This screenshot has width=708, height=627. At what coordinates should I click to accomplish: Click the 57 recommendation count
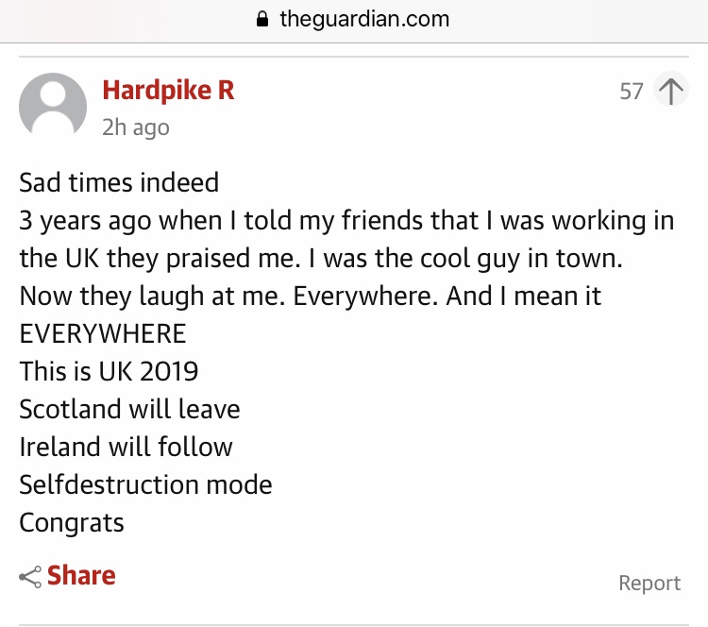point(632,92)
